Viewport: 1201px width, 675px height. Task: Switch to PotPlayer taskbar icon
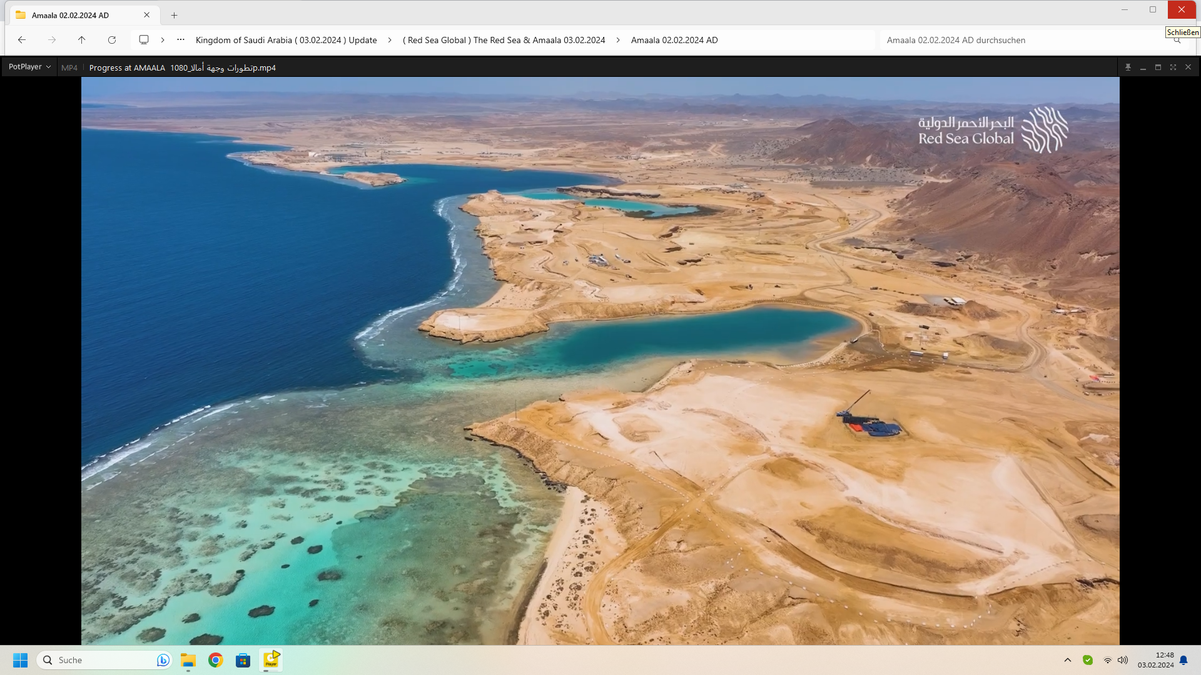pyautogui.click(x=271, y=660)
